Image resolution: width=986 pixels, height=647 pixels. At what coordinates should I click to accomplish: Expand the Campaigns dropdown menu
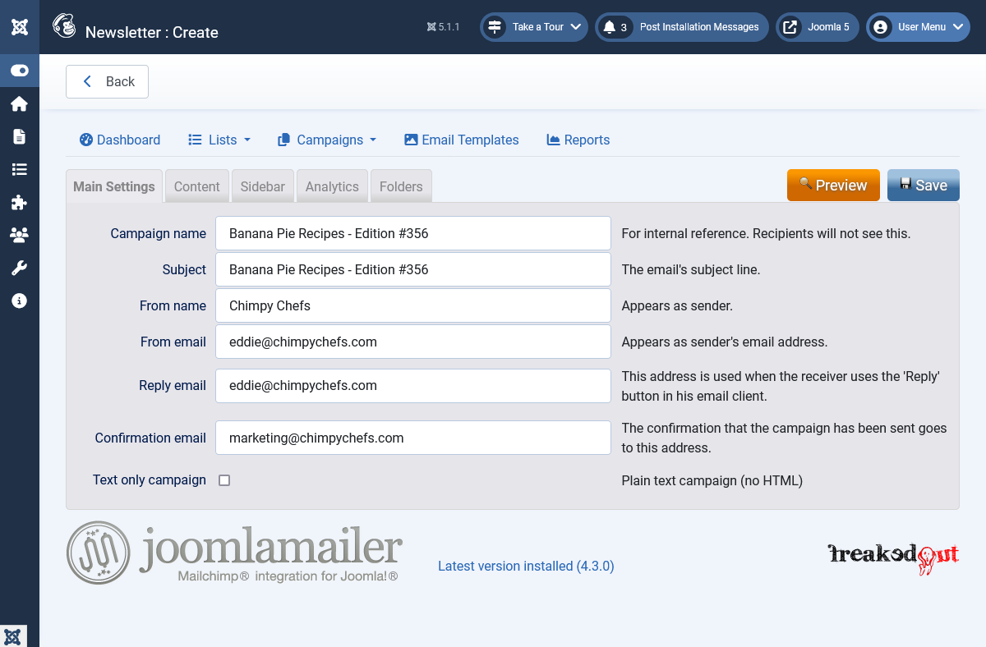pyautogui.click(x=327, y=140)
